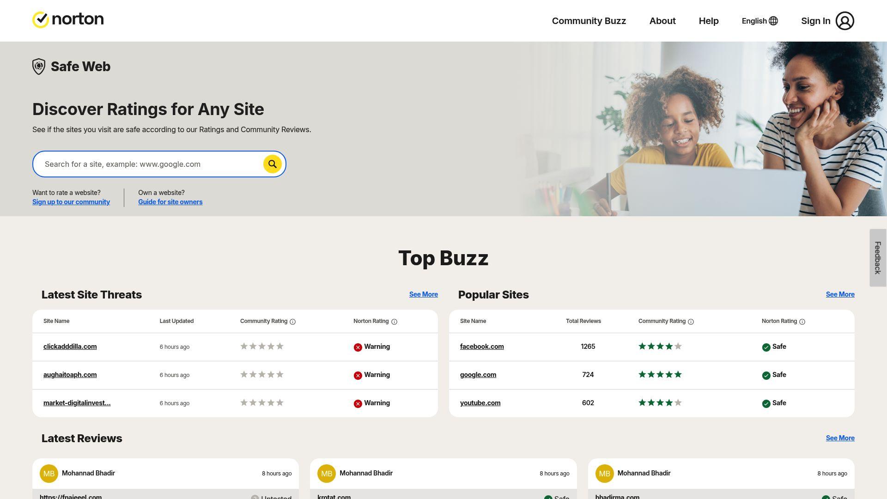Click the info icon beside Norton Rating
887x499 pixels.
point(394,322)
